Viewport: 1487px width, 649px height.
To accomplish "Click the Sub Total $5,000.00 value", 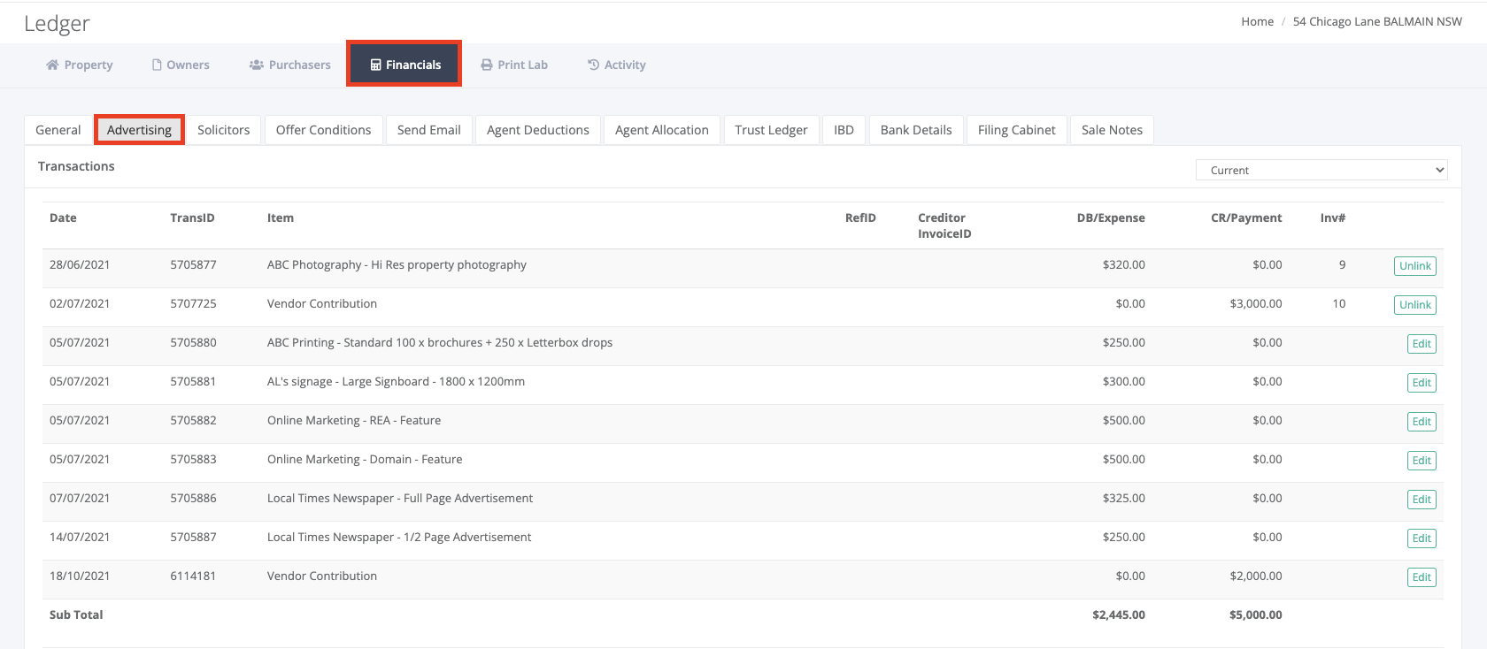I will coord(1256,615).
